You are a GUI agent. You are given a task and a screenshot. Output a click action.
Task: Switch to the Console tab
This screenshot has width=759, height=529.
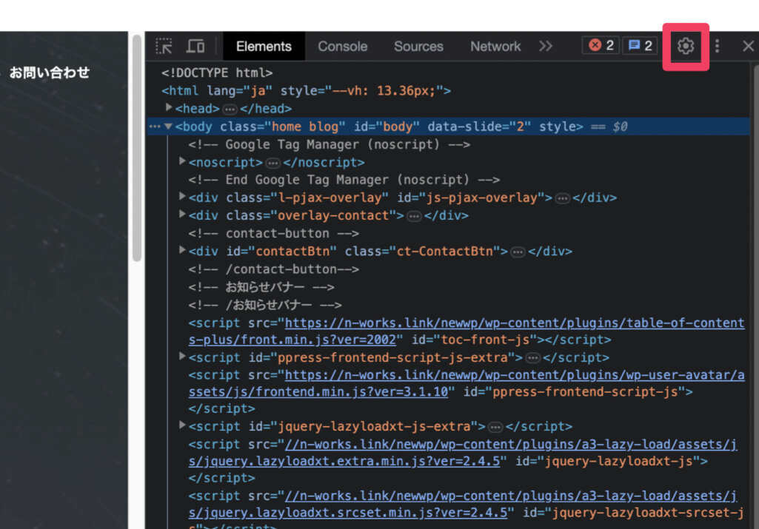coord(342,46)
